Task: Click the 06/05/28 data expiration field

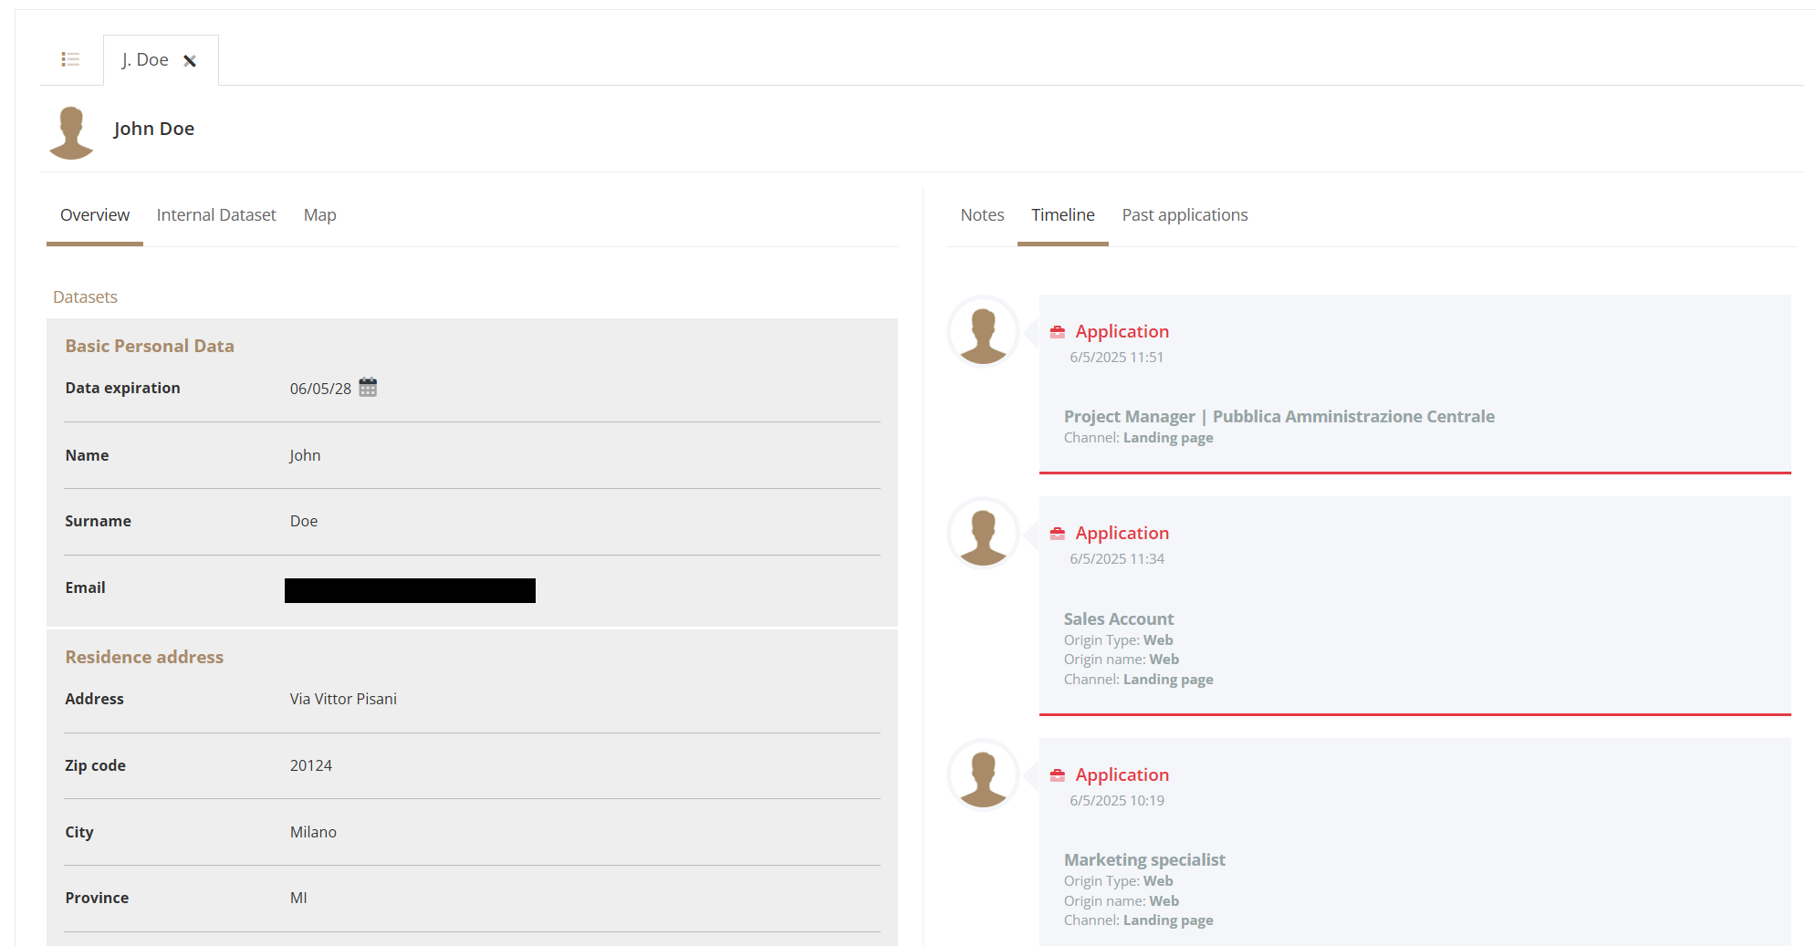Action: click(x=320, y=389)
